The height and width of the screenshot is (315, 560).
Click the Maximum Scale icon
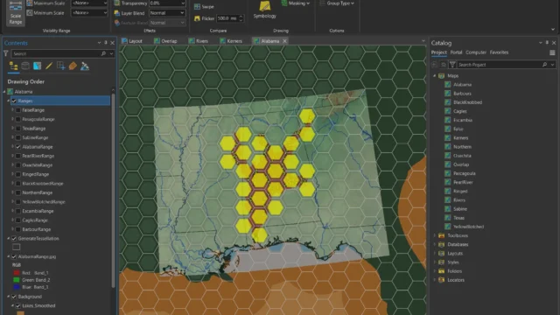click(30, 3)
